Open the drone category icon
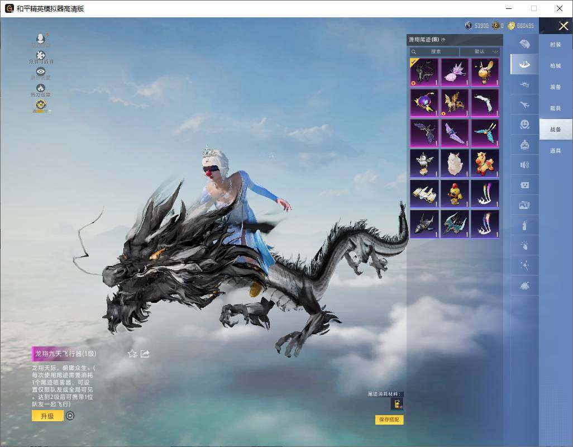 pyautogui.click(x=524, y=85)
